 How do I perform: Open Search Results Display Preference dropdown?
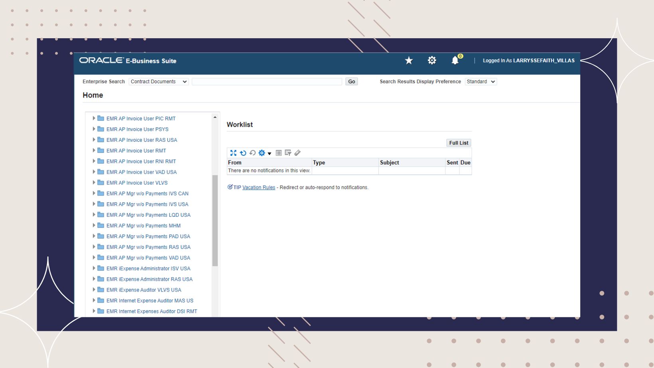pyautogui.click(x=481, y=82)
